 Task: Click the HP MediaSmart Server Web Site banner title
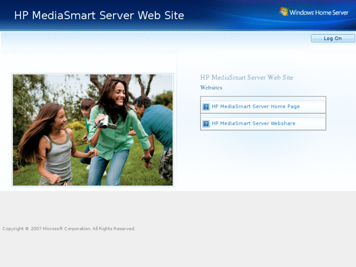[99, 16]
